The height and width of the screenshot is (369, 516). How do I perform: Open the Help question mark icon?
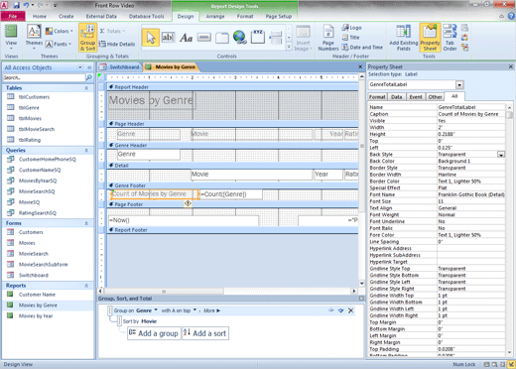pos(511,16)
